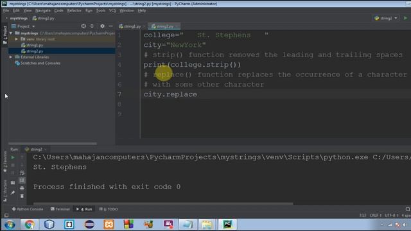Run string2 using top-right green arrow
This screenshot has height=231, width=411.
point(405,18)
